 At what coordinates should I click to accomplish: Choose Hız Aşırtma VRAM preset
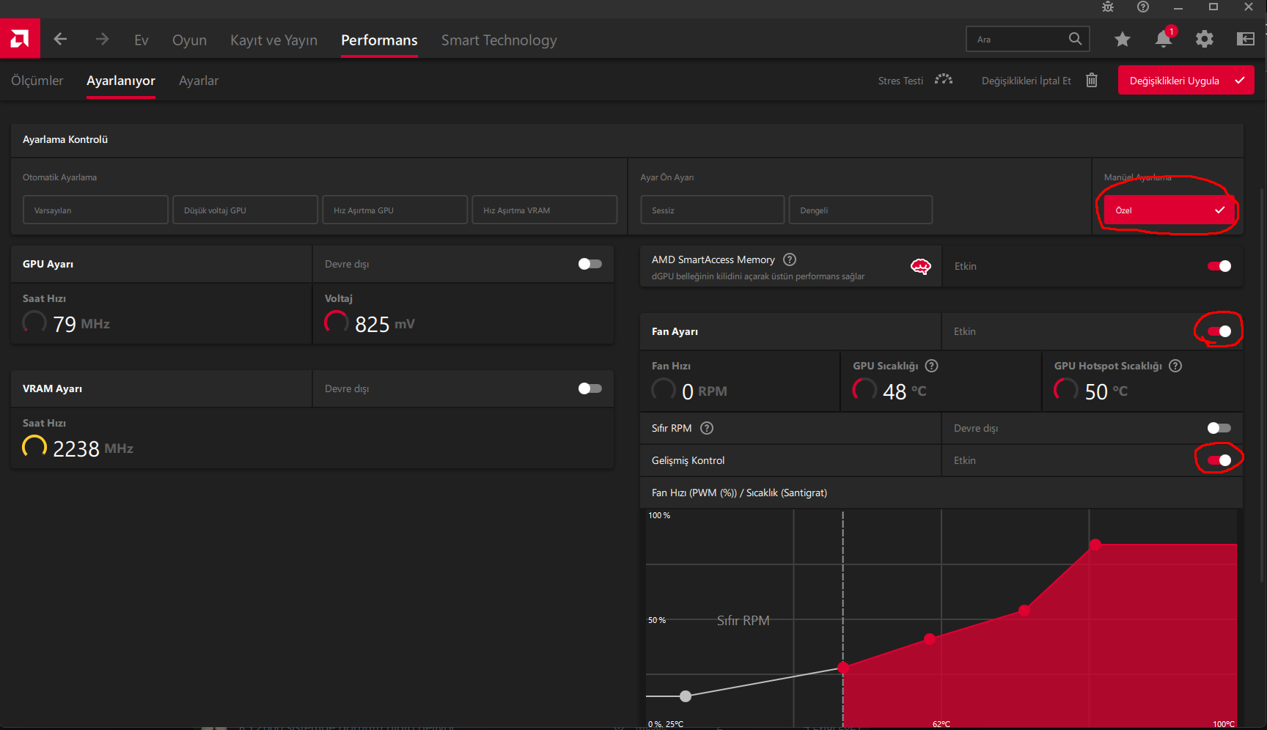click(544, 210)
